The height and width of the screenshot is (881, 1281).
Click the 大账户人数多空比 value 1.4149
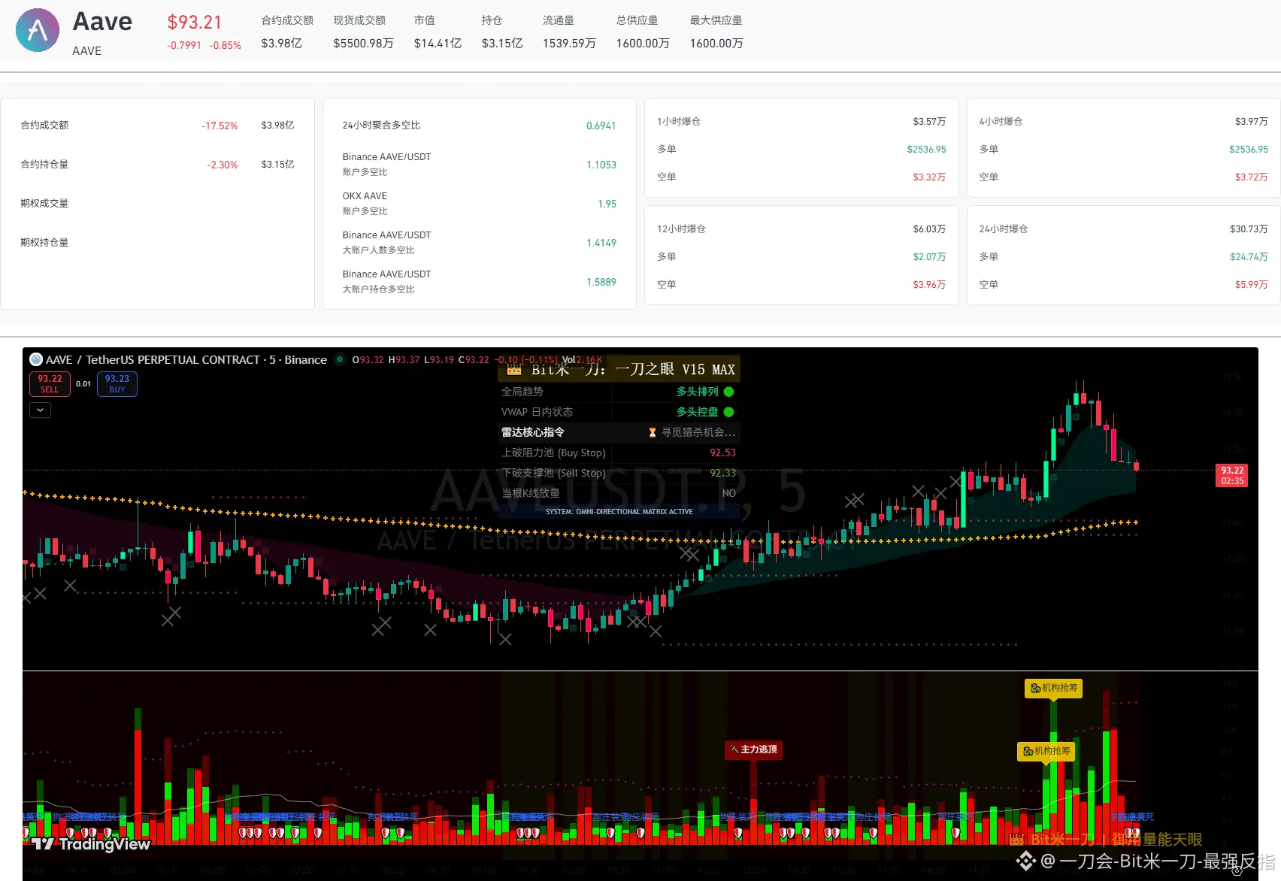tap(601, 243)
